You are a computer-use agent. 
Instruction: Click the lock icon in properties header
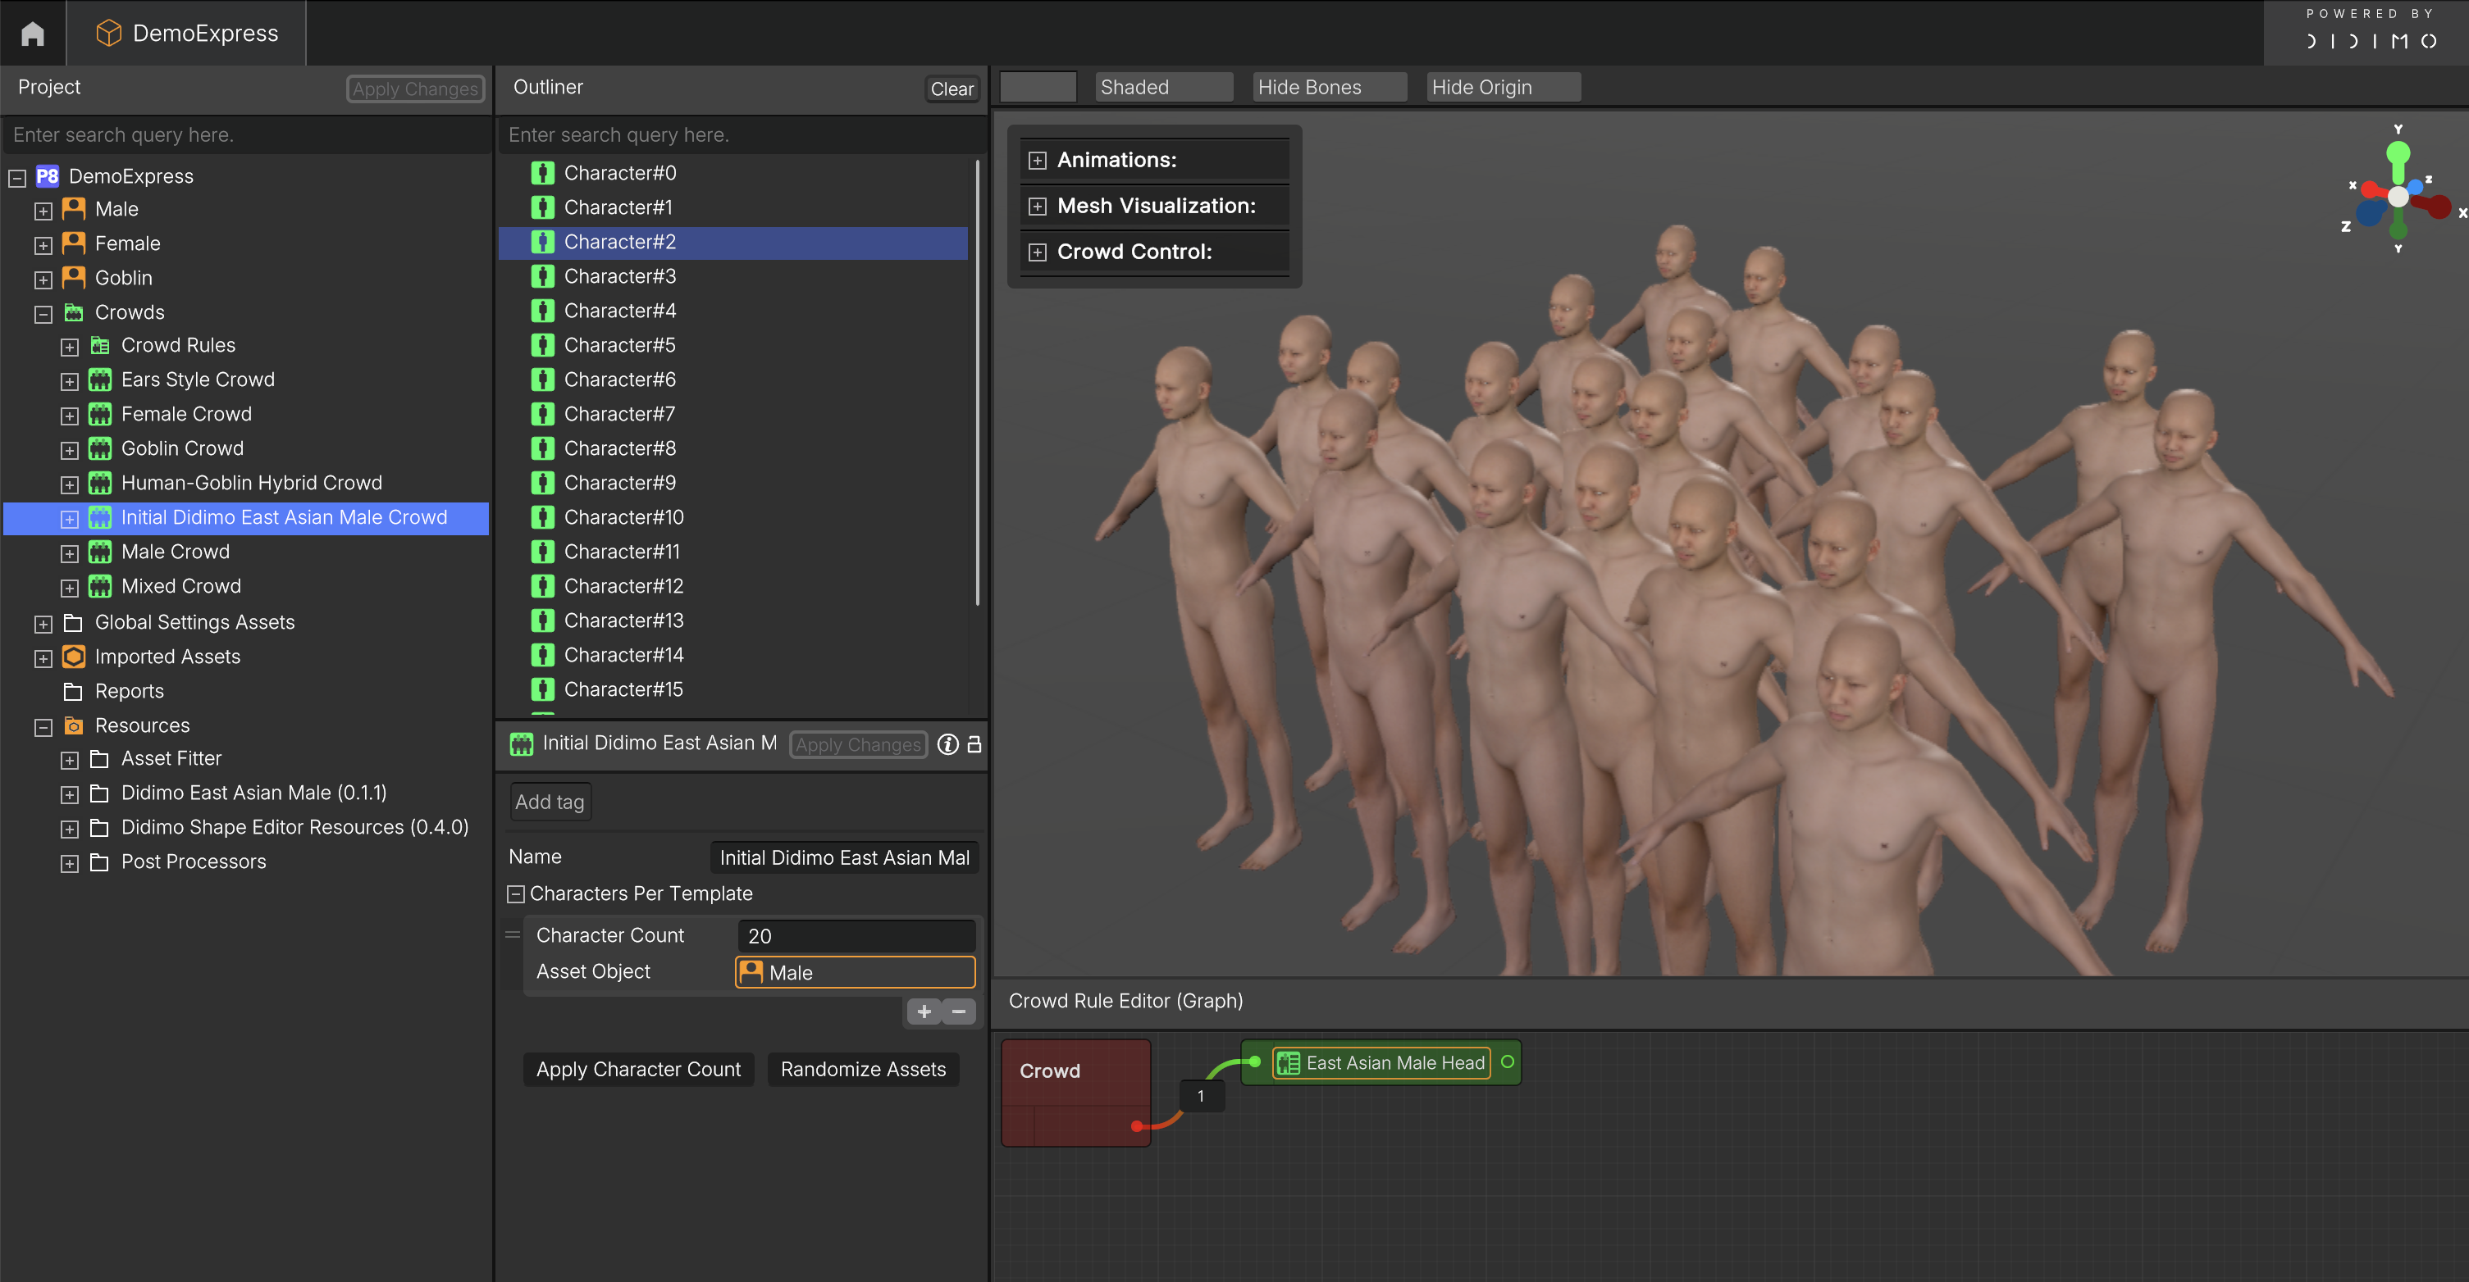click(x=974, y=744)
